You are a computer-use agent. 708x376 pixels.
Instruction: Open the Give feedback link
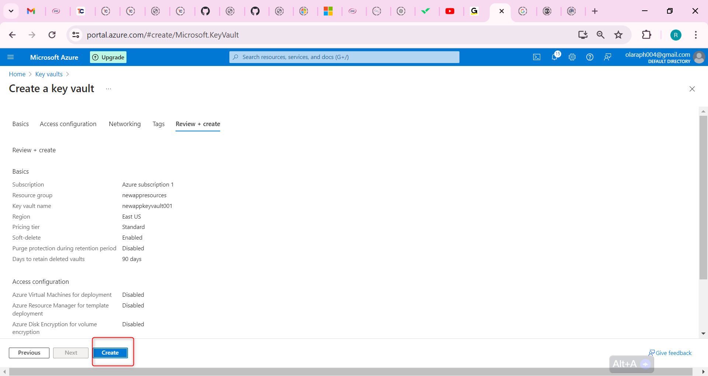pos(673,353)
